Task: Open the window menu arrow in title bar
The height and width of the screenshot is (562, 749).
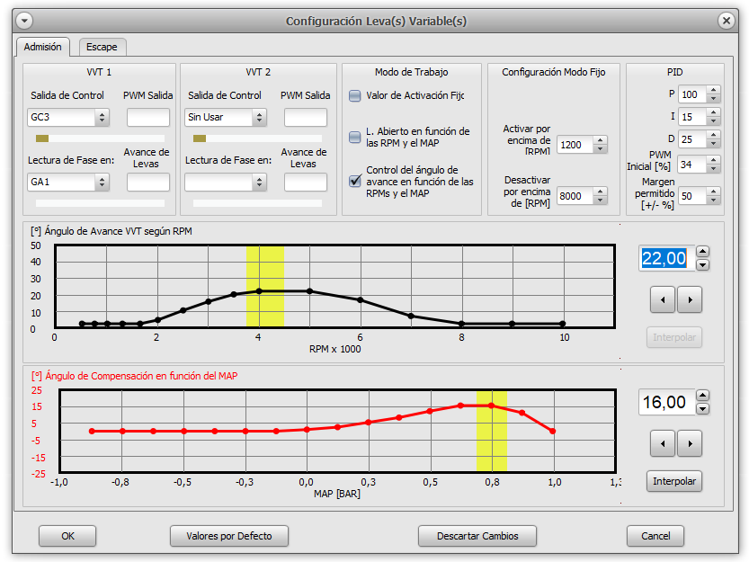Action: pyautogui.click(x=24, y=21)
